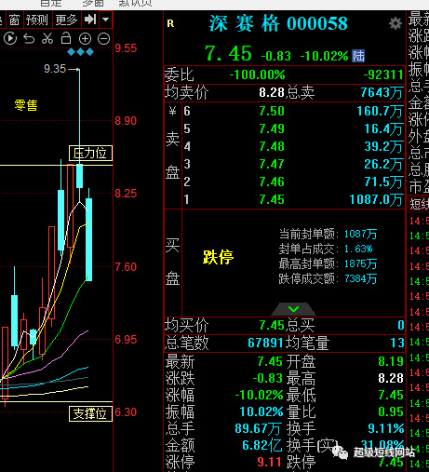Click the last cyan candlestick on chart
Viewport: 429px width, 472px height.
(x=88, y=239)
